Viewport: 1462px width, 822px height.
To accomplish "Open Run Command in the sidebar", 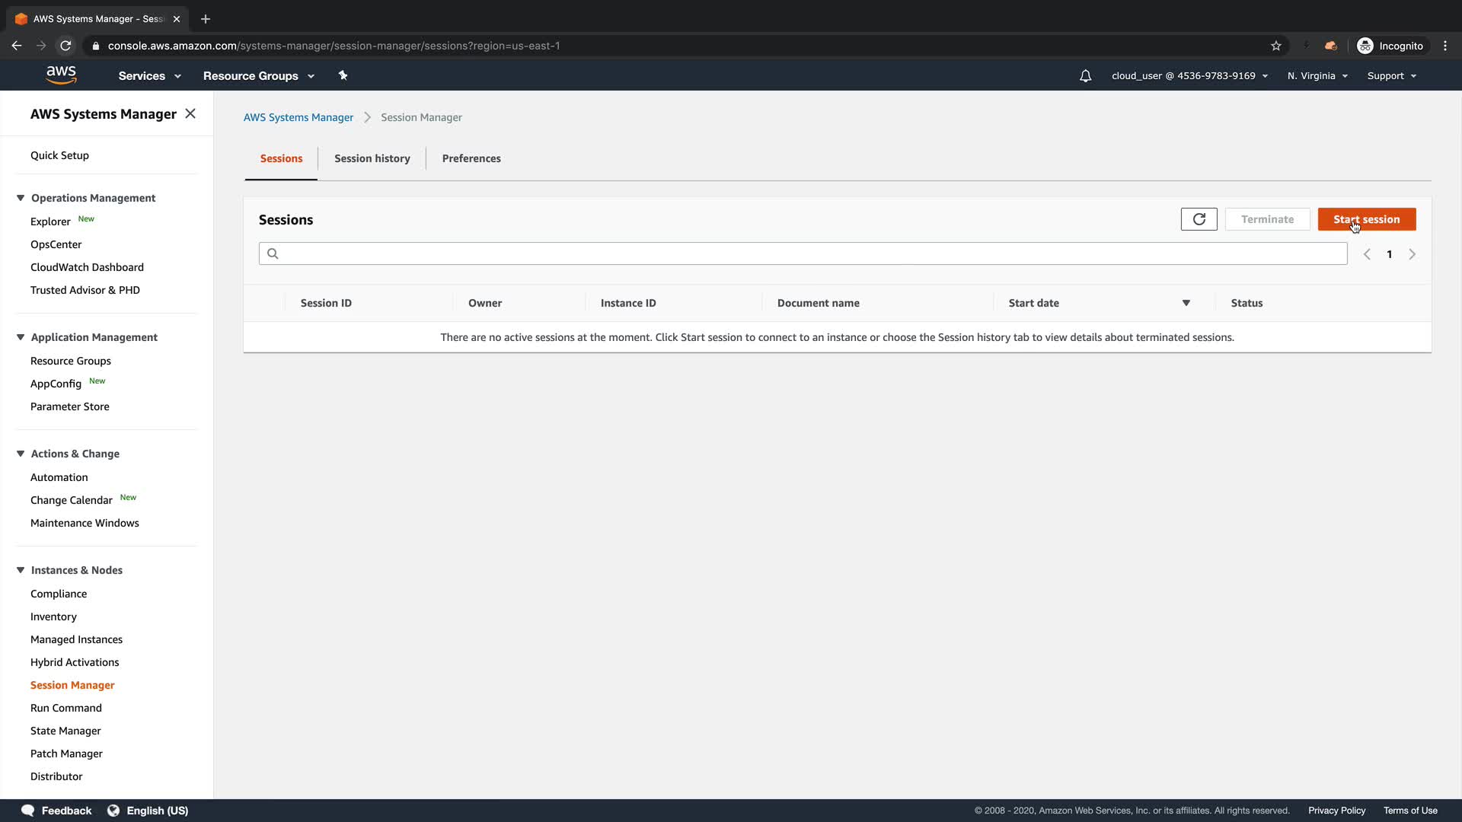I will point(66,708).
